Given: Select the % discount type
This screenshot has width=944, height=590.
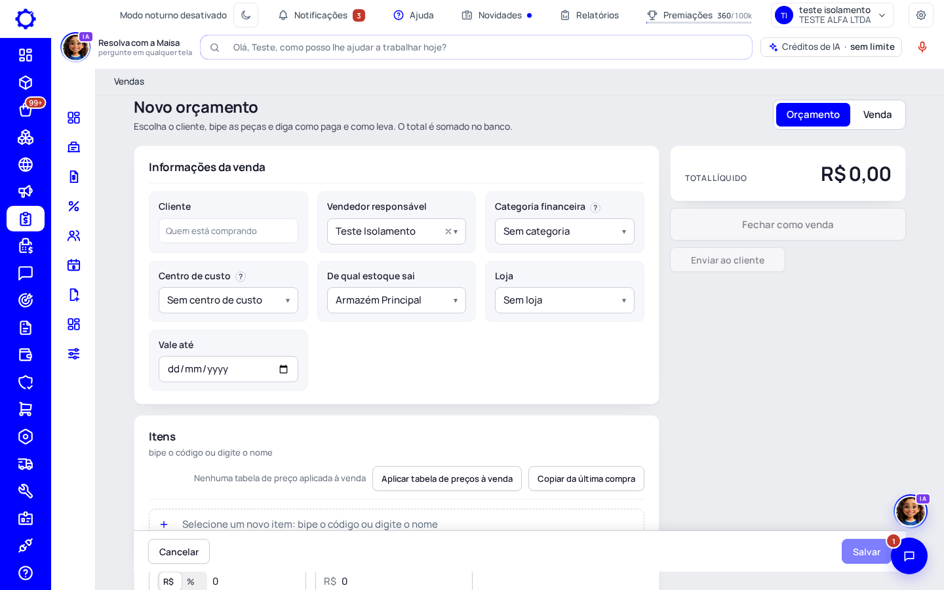Looking at the screenshot, I should [x=191, y=581].
